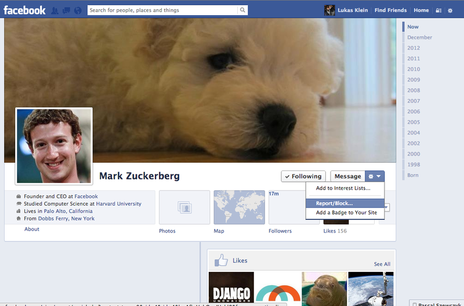Click Find Friends in top bar
The width and height of the screenshot is (464, 306).
(390, 10)
